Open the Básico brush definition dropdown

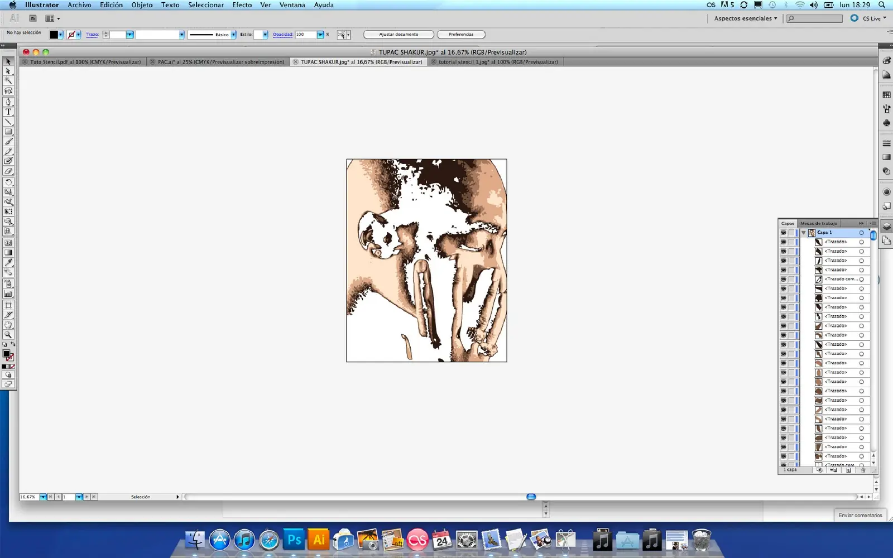pos(233,35)
